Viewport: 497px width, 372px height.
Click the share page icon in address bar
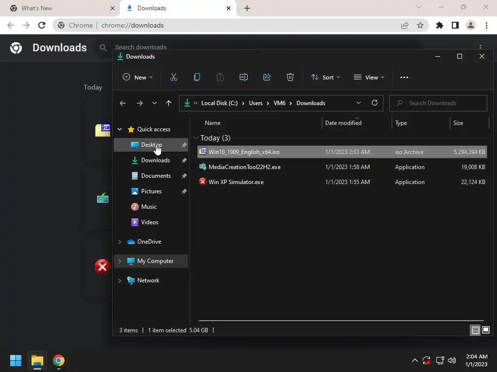click(405, 25)
